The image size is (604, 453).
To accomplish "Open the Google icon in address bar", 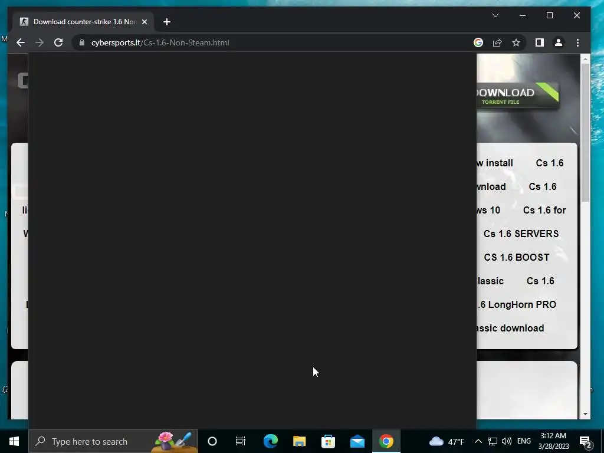I will (478, 42).
